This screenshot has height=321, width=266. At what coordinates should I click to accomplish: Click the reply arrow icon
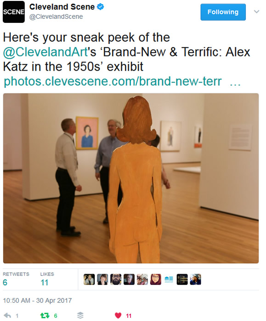(x=7, y=315)
